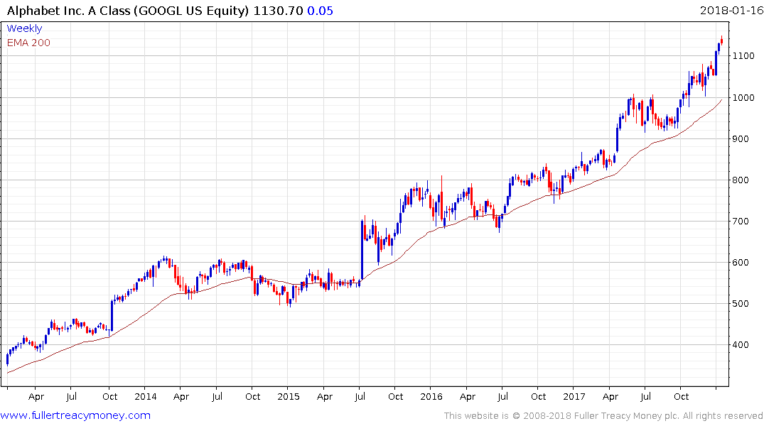This screenshot has width=764, height=426.
Task: Click the 600 price axis label
Action: [x=741, y=263]
